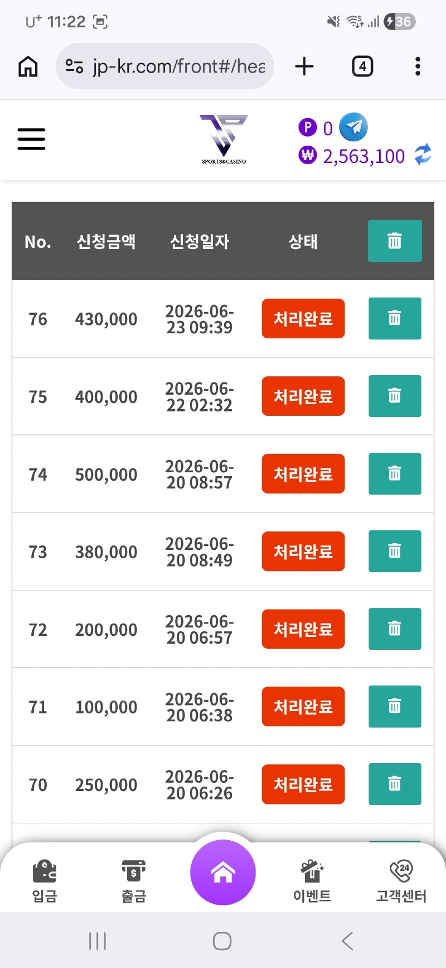Image resolution: width=446 pixels, height=968 pixels.
Task: Delete the 200,000 request row
Action: [395, 629]
